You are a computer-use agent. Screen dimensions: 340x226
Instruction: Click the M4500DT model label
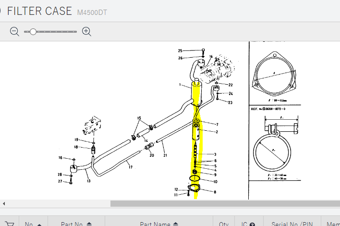tap(92, 12)
